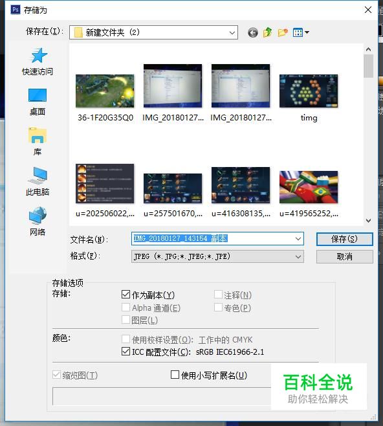Viewport: 383px width, 426px height.
Task: Click the file list scroll up arrow
Action: tap(368, 49)
